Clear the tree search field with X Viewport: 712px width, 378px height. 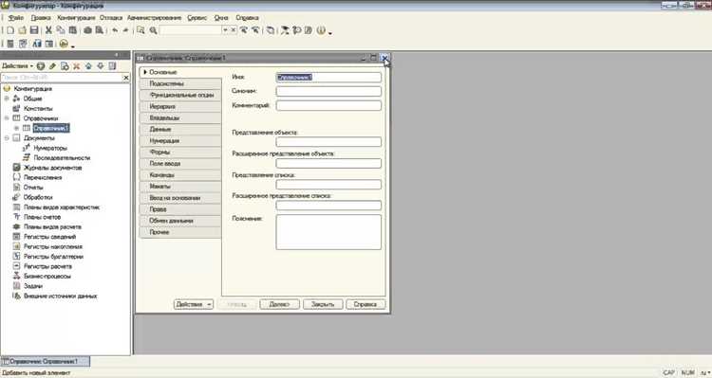point(125,78)
